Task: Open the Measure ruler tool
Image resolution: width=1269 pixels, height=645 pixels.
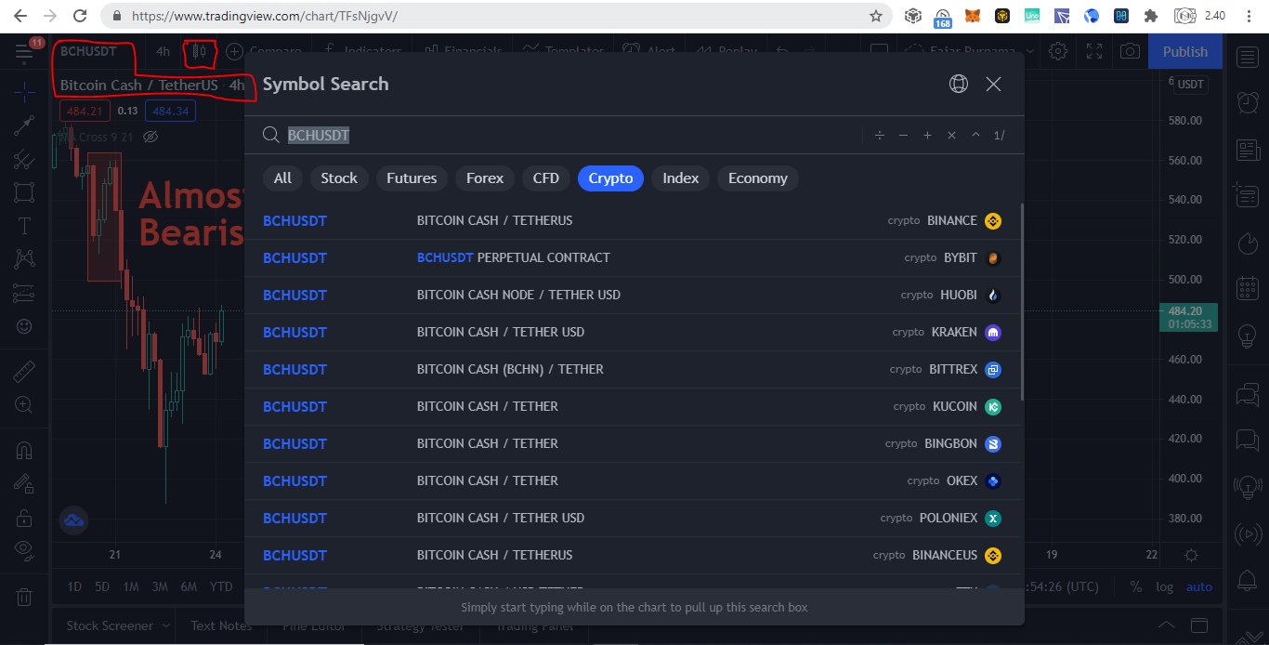Action: pos(24,372)
